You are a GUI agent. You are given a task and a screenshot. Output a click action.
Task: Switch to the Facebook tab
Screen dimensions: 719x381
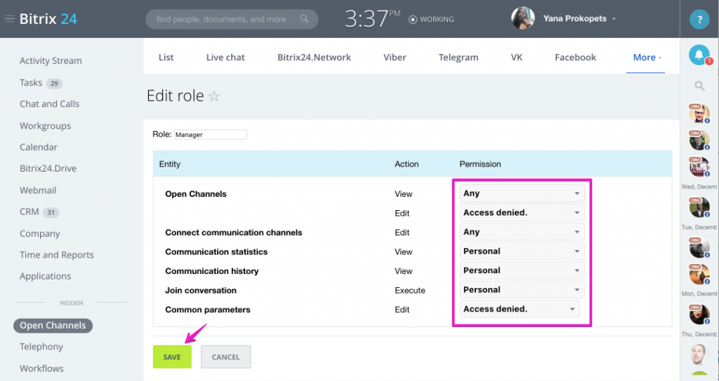576,57
